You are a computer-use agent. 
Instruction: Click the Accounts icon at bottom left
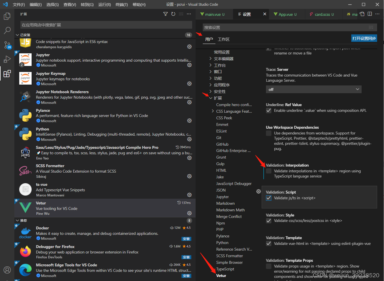pos(7,270)
